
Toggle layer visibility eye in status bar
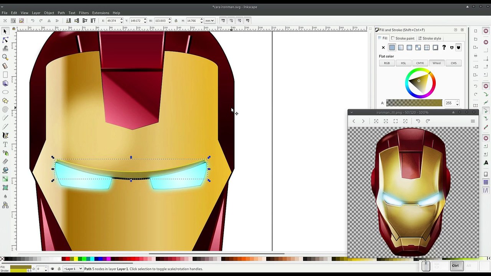click(x=53, y=269)
